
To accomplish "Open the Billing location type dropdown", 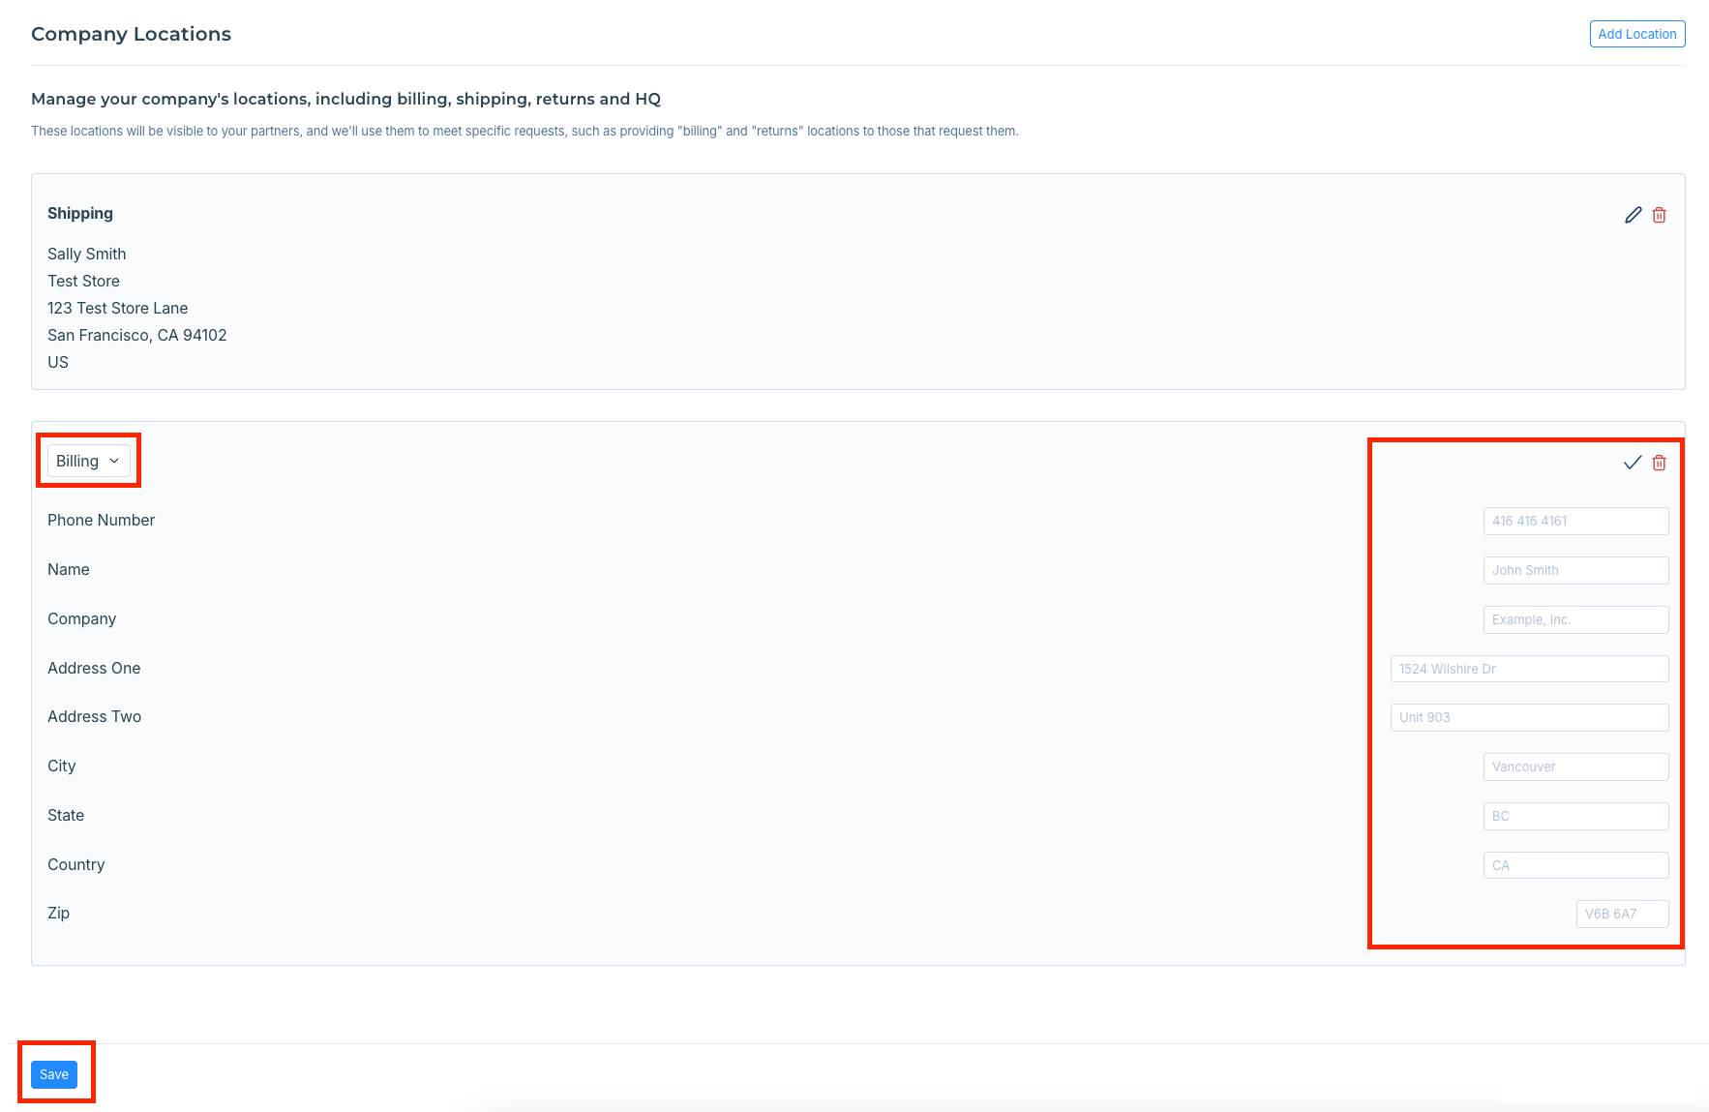I will point(88,461).
